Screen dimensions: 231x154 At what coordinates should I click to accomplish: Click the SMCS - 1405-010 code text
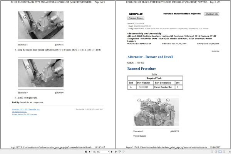[136, 63]
